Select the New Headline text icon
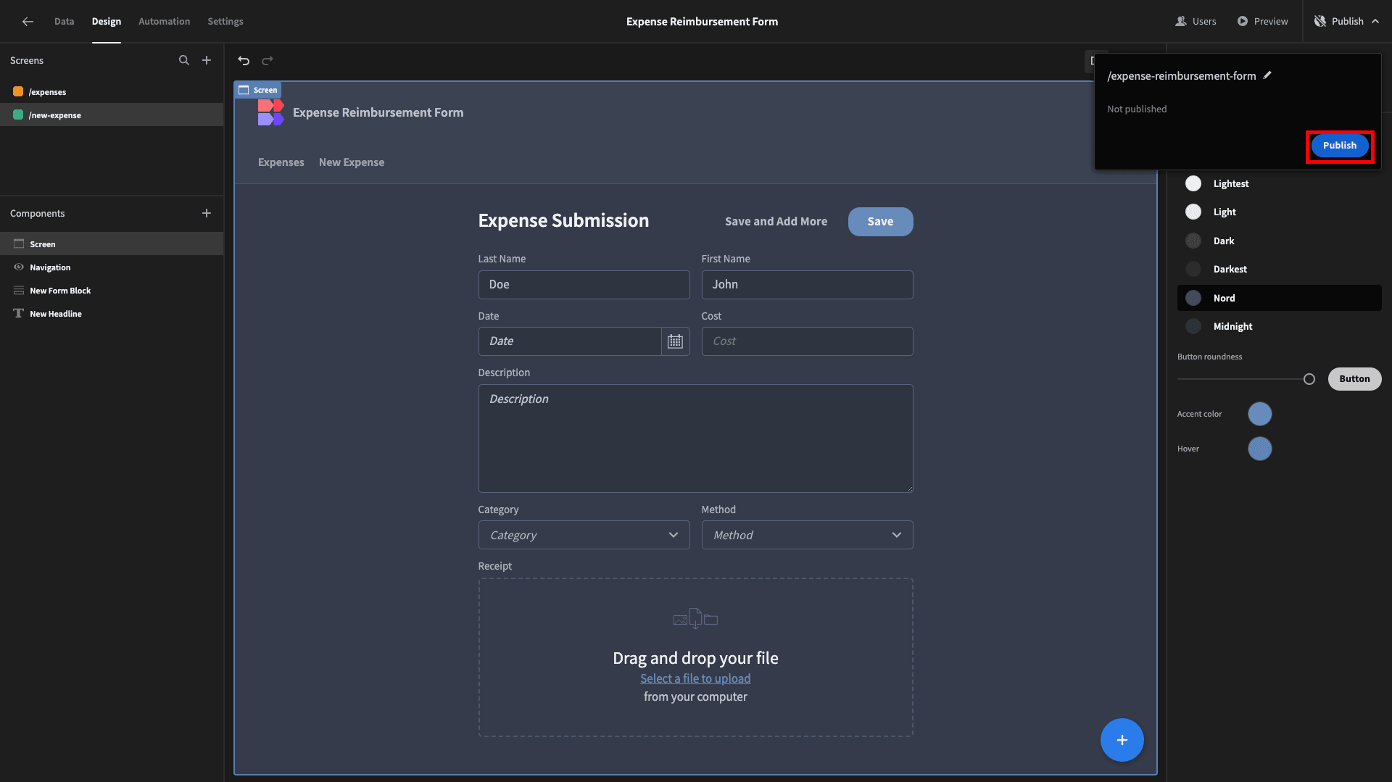The image size is (1392, 782). pyautogui.click(x=19, y=314)
